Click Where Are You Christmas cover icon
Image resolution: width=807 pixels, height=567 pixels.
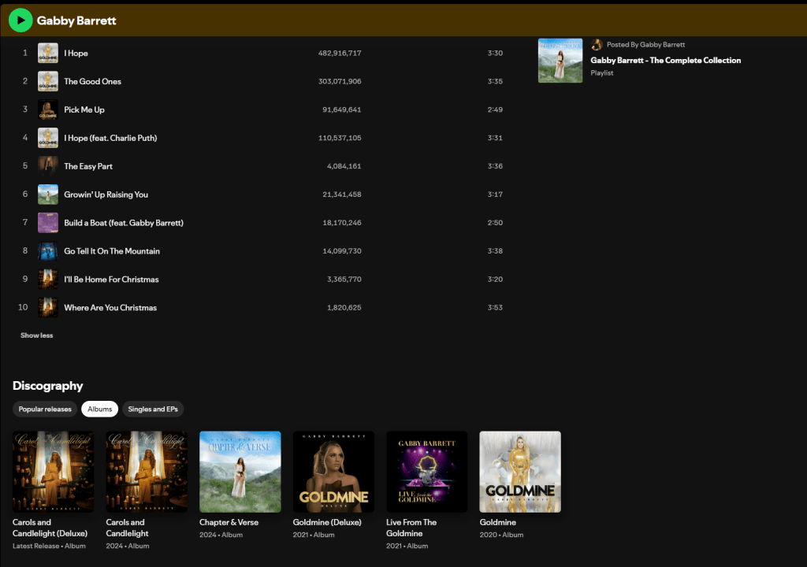(48, 307)
